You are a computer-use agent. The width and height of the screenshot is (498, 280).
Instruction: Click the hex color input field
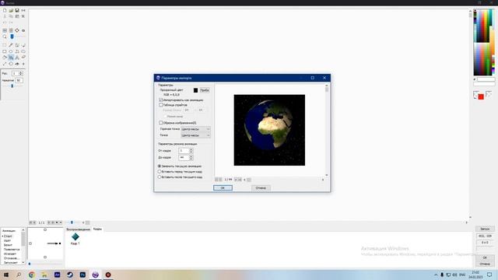pos(486,79)
